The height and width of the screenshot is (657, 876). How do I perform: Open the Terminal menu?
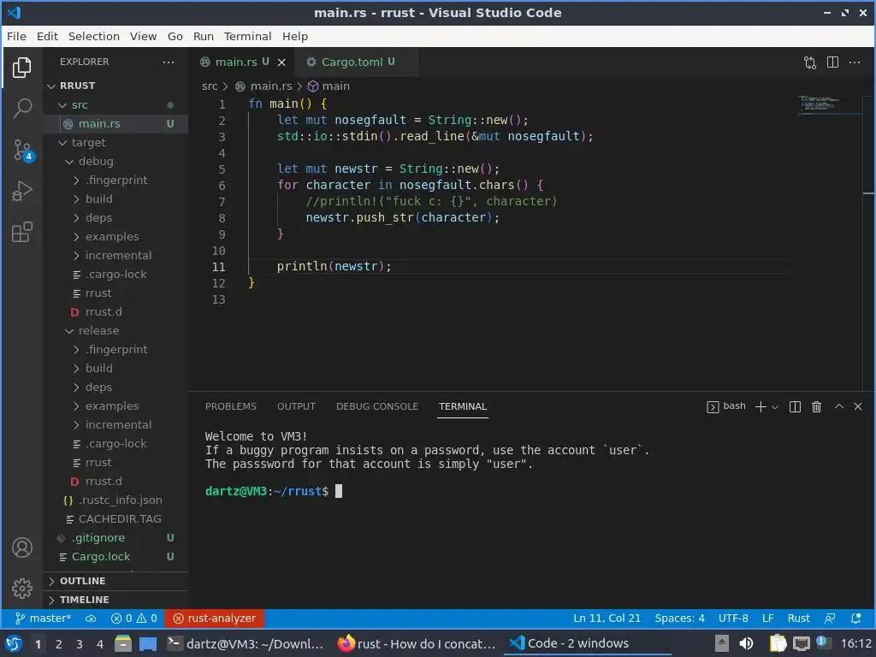[x=247, y=36]
